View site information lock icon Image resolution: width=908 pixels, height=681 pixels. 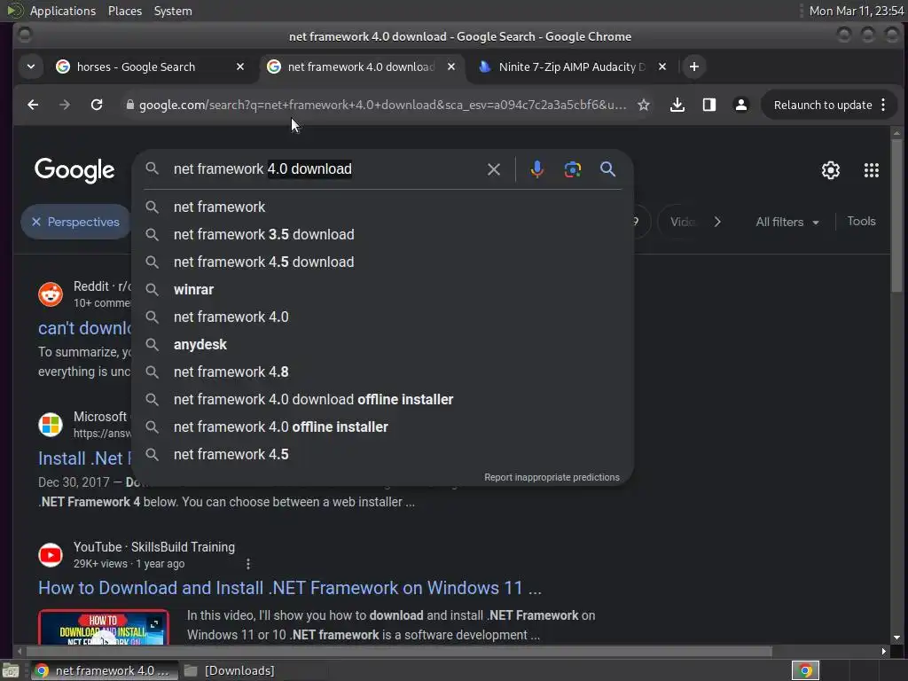point(129,105)
